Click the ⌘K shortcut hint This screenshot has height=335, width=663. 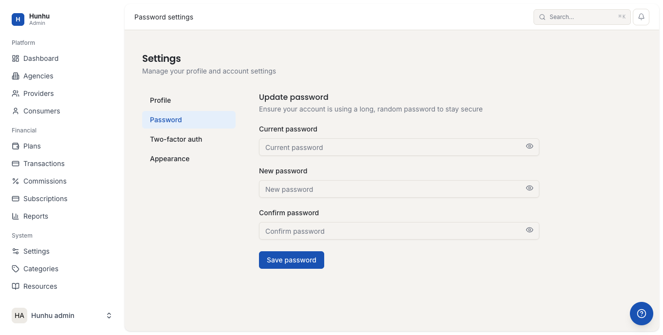pos(622,17)
